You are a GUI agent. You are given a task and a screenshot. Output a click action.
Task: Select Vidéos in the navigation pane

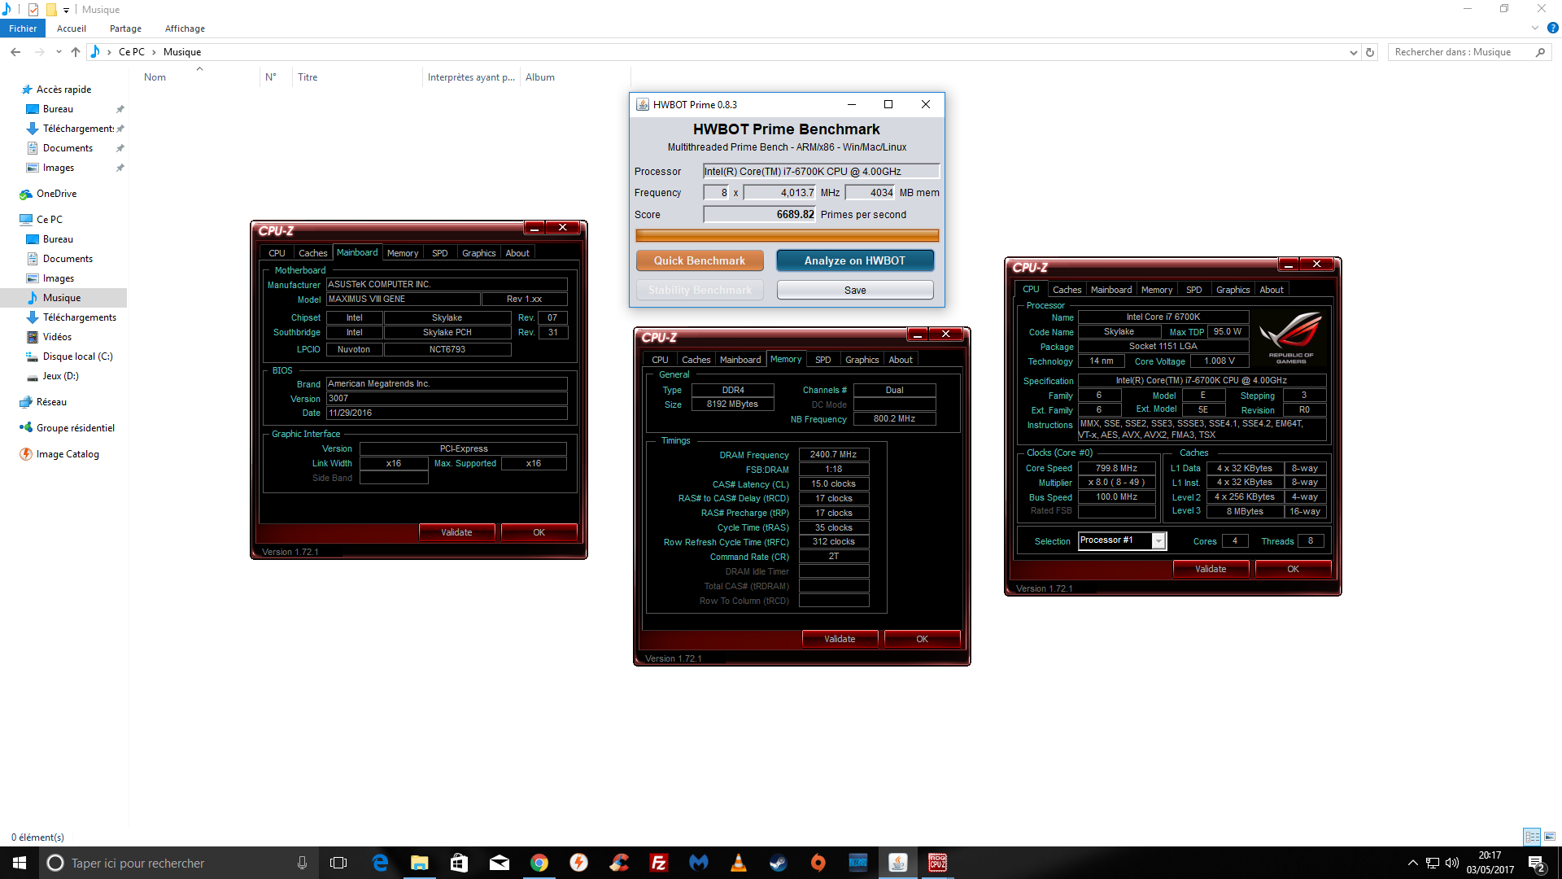pyautogui.click(x=57, y=337)
